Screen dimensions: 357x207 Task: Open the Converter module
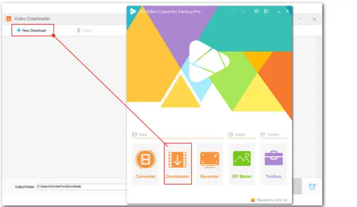pos(145,164)
